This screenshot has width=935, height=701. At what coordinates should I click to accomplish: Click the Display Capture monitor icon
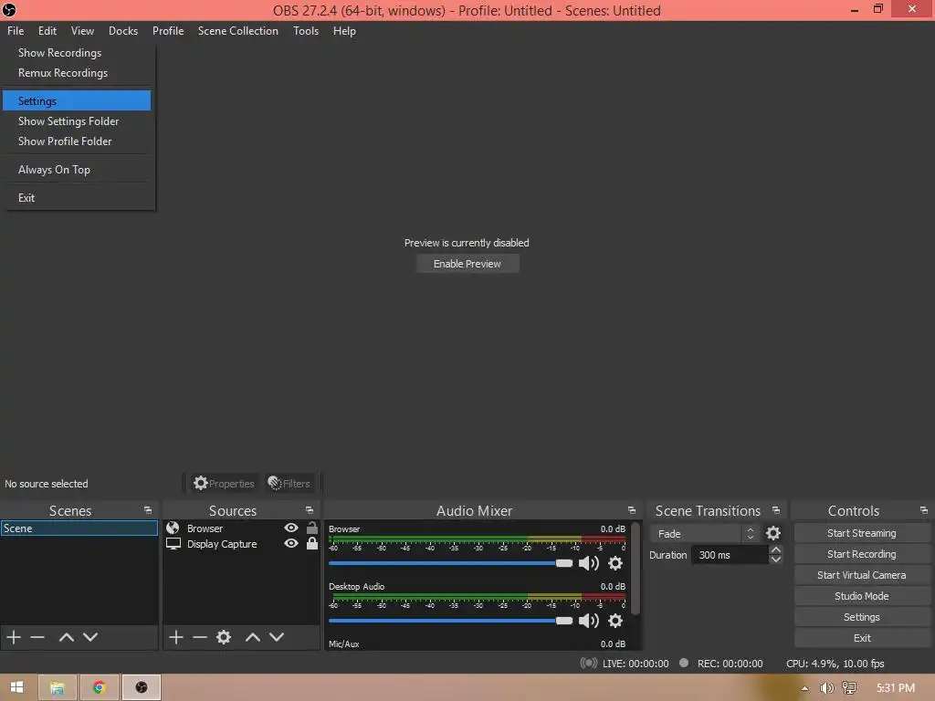173,544
